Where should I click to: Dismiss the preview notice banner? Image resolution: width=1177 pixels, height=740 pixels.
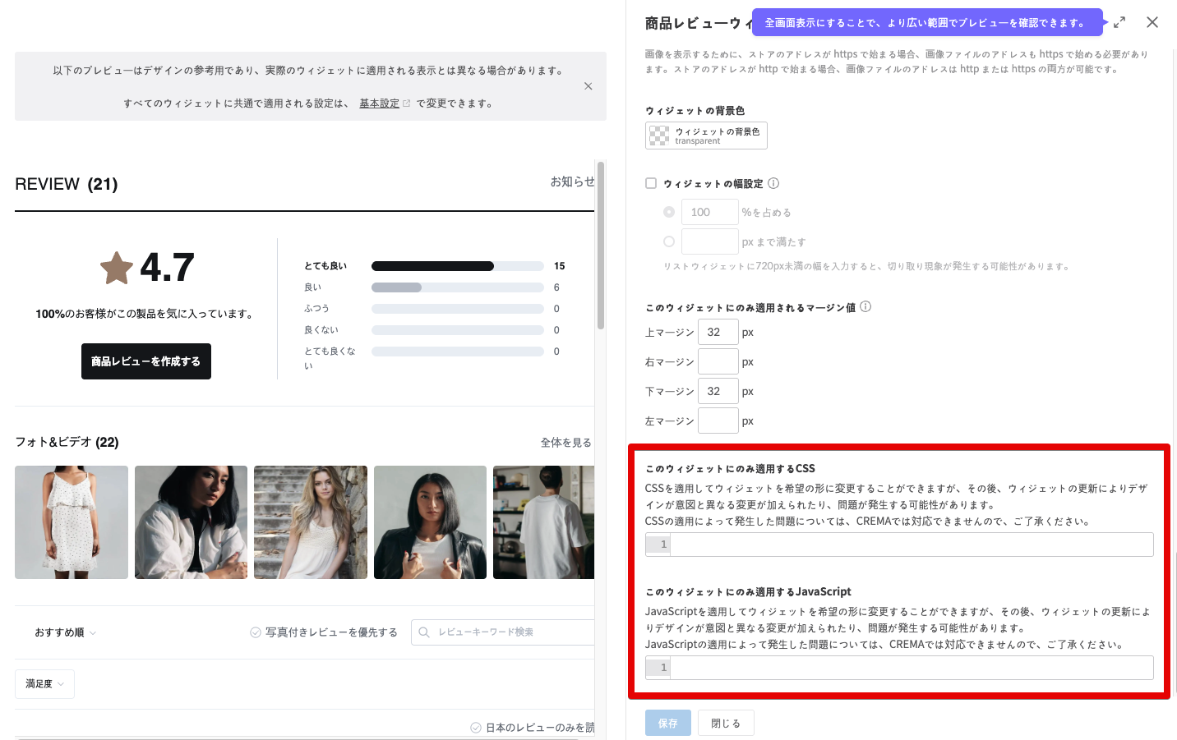coord(588,86)
